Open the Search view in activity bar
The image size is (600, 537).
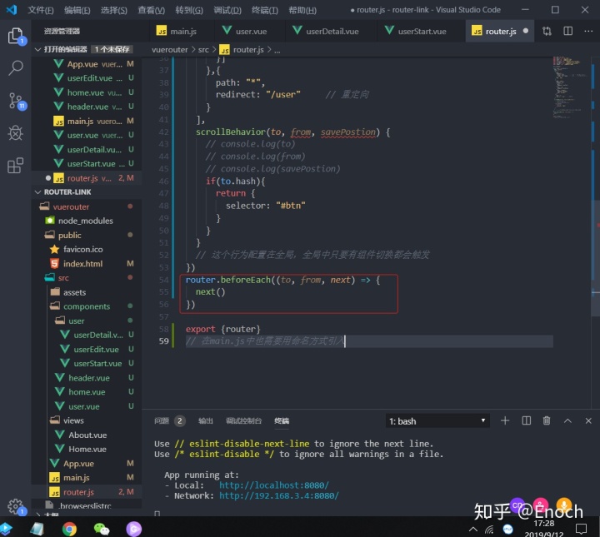click(x=16, y=67)
